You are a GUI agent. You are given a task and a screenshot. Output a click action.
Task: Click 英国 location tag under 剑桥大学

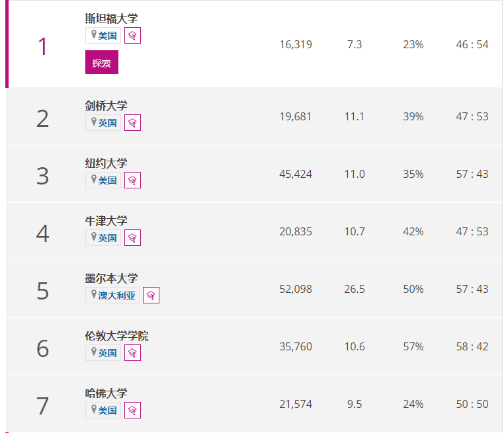[x=103, y=123]
